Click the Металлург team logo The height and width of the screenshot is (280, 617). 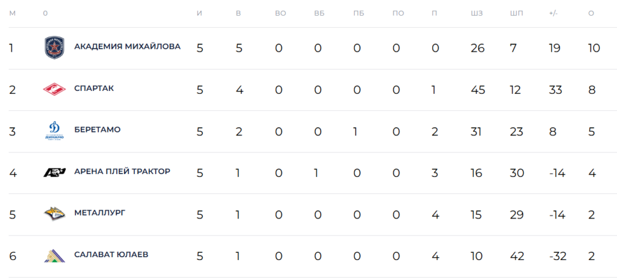[54, 214]
